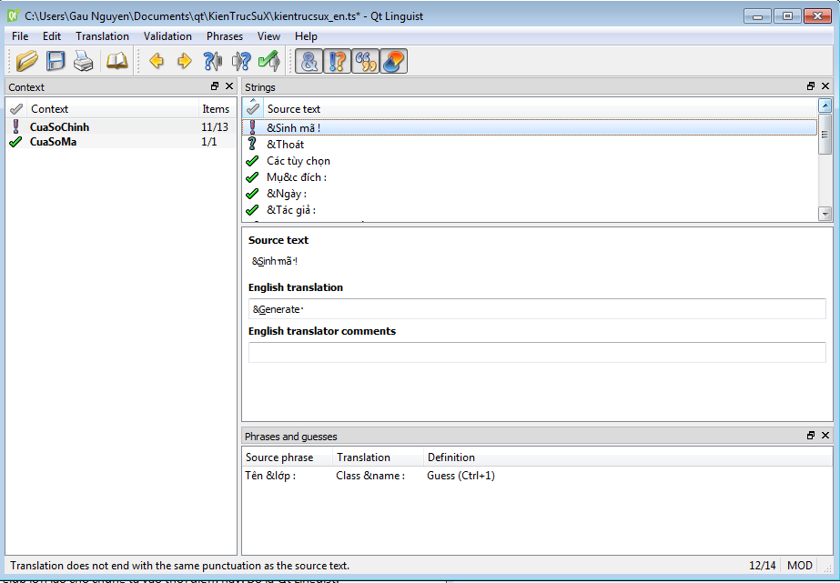This screenshot has height=583, width=840.
Task: Select the 'Mụ&c đích :' source string
Action: click(297, 177)
